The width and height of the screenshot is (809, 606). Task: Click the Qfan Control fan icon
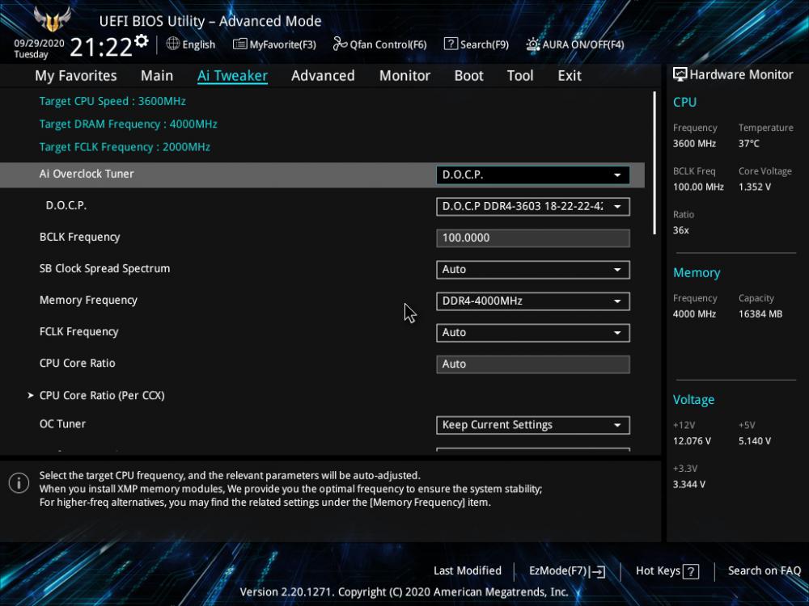tap(340, 44)
